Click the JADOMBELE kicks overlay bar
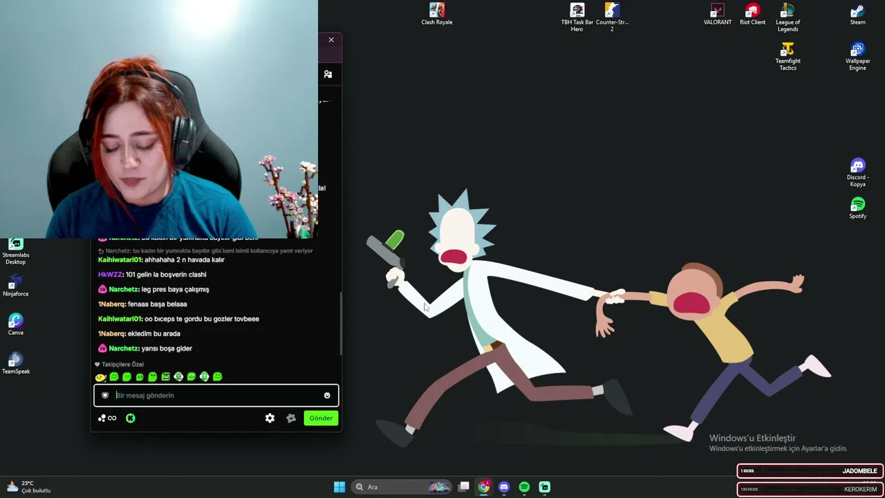The image size is (885, 498). 810,471
